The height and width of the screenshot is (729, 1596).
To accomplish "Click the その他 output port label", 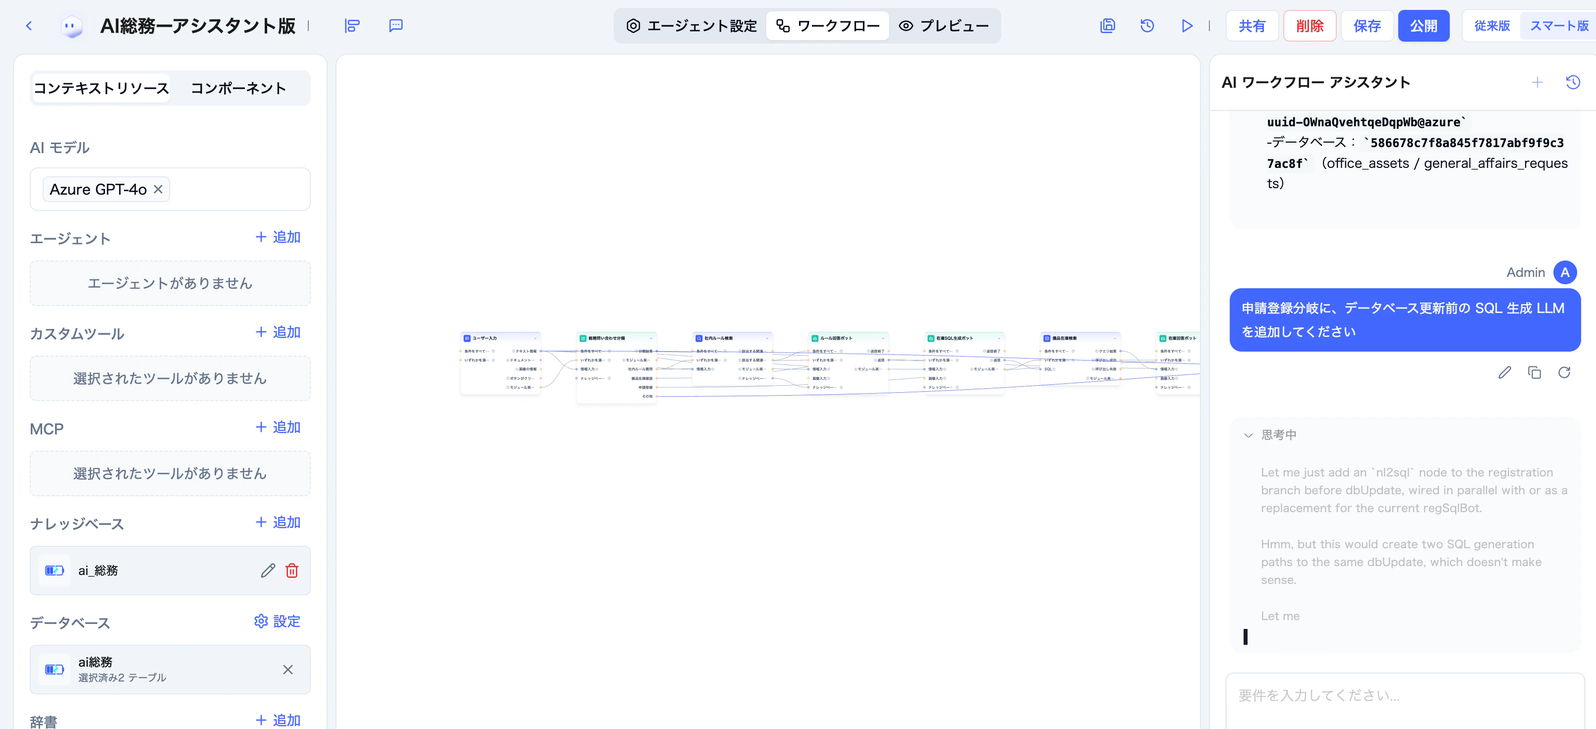I will (x=647, y=396).
